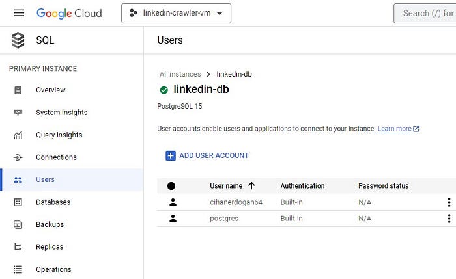Open the Connections page
This screenshot has width=456, height=279.
(x=57, y=157)
